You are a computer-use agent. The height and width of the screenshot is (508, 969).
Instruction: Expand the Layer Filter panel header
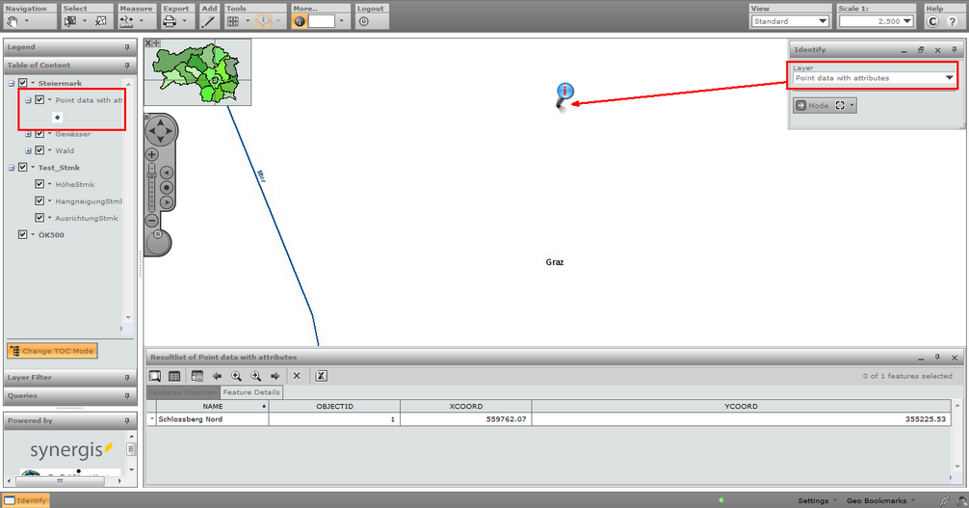tap(69, 378)
